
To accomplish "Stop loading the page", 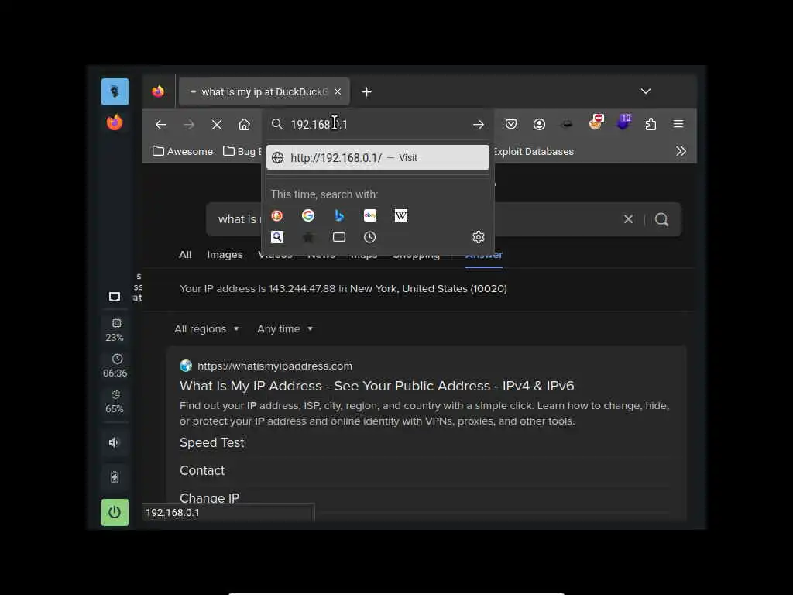I will click(217, 125).
